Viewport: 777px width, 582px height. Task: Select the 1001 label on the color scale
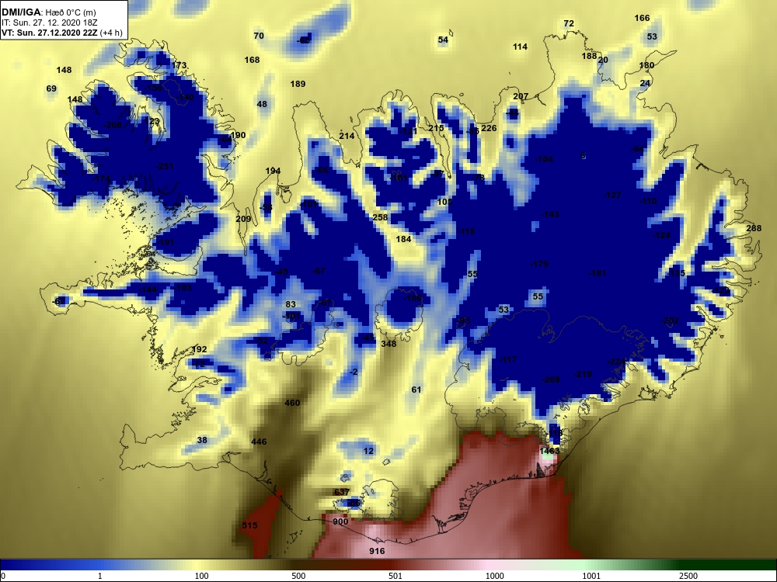591,576
